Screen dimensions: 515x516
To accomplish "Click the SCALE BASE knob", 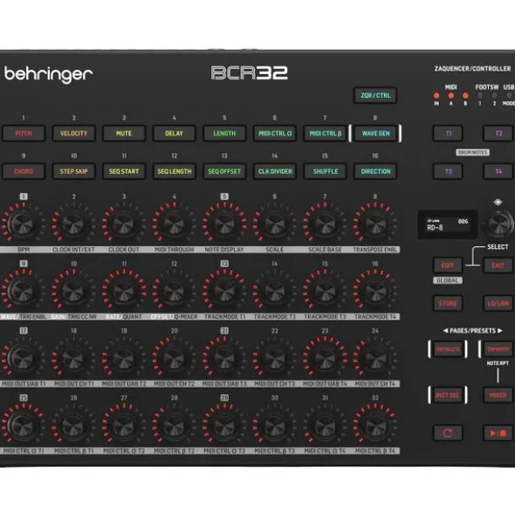I will [x=325, y=224].
